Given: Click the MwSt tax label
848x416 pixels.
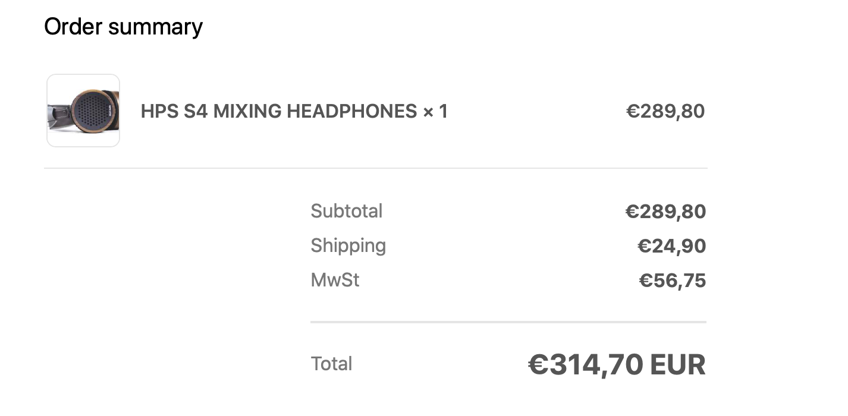Looking at the screenshot, I should (335, 280).
